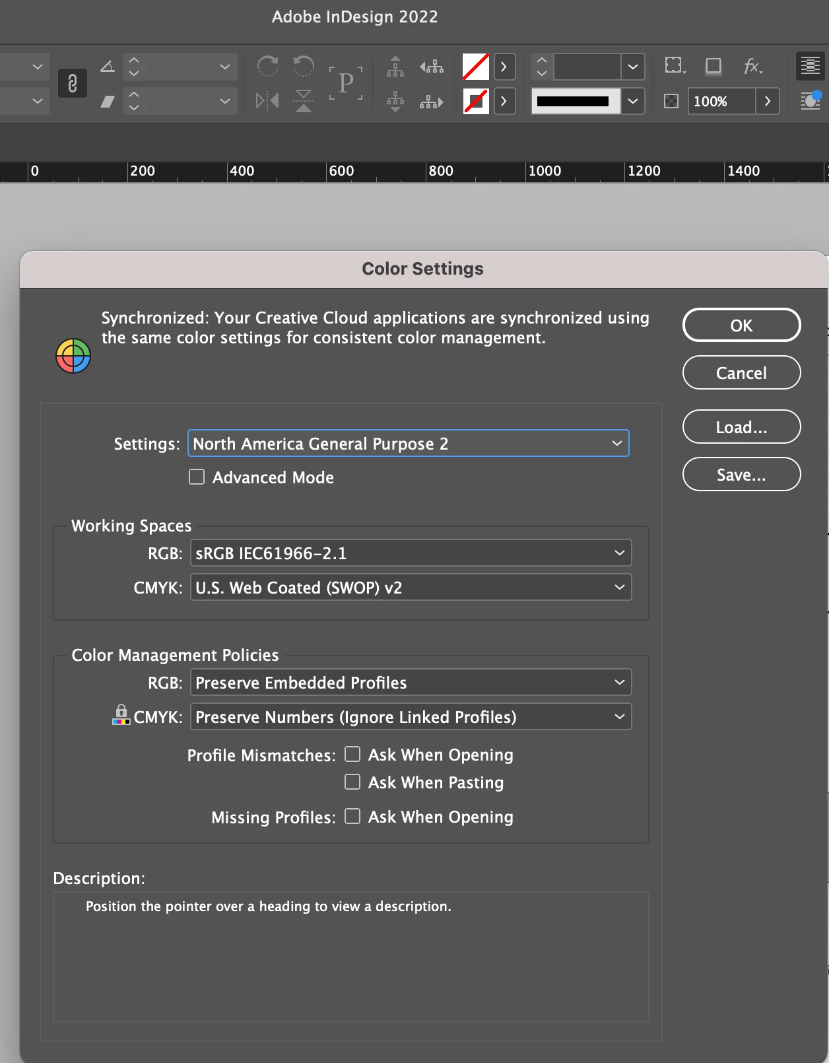Click the 'Color Management Policies' heading
The image size is (829, 1063).
click(x=175, y=655)
